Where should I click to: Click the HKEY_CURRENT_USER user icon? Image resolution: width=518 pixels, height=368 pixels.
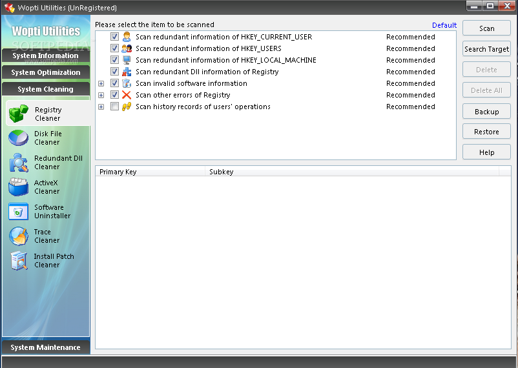[x=127, y=37]
